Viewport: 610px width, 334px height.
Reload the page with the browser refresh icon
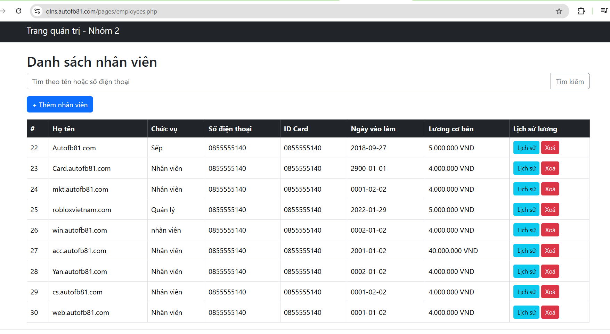coord(19,11)
